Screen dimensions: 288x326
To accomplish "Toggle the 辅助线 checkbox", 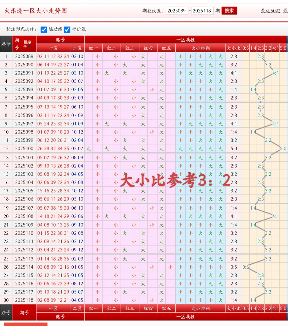I will (x=44, y=30).
